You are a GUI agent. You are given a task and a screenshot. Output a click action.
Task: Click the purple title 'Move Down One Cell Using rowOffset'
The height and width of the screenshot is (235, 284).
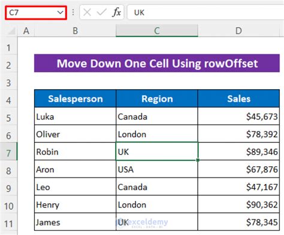pos(157,63)
